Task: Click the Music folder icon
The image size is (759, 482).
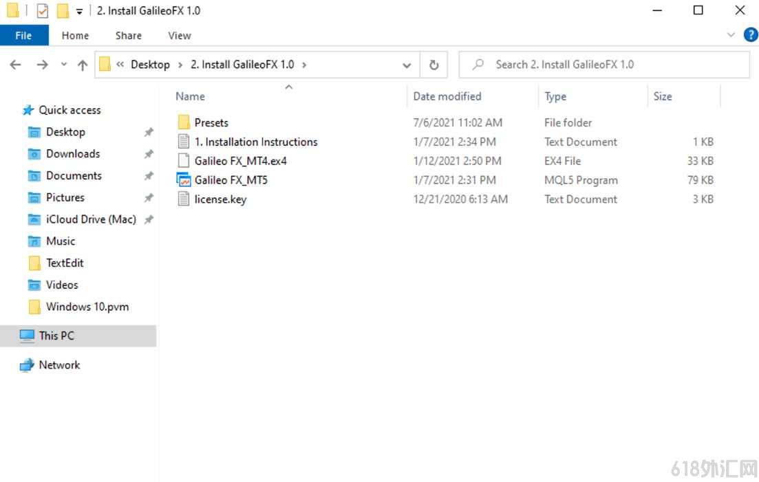Action: (x=34, y=241)
